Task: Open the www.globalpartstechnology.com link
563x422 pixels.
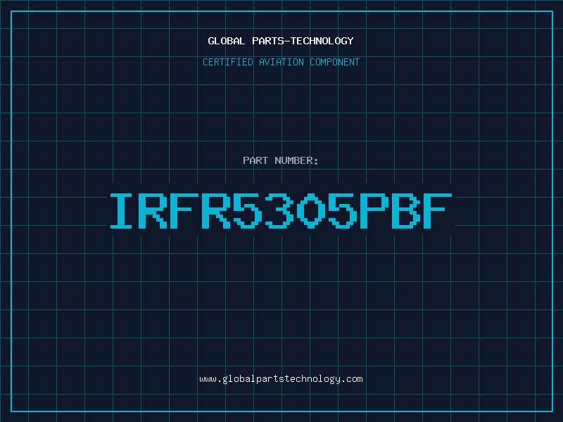Action: [281, 379]
